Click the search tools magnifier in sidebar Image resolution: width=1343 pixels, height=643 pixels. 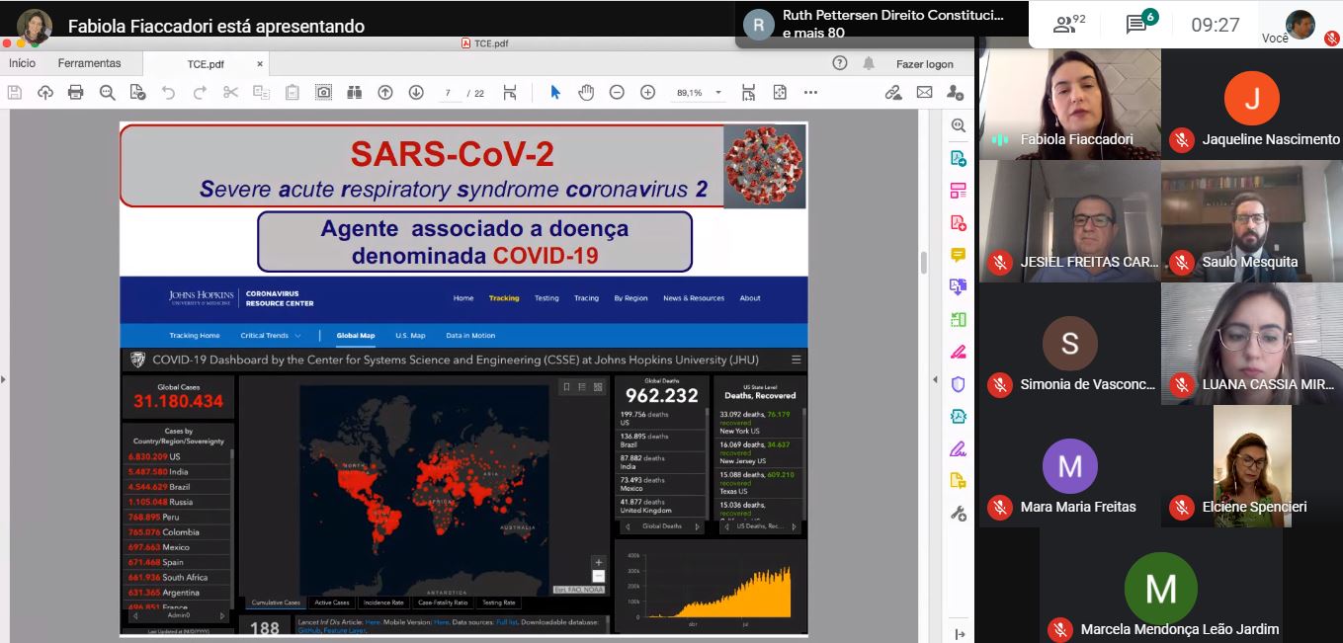pyautogui.click(x=958, y=125)
